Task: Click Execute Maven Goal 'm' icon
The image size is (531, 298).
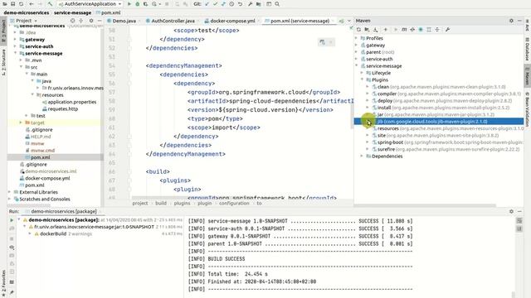Action: 404,30
